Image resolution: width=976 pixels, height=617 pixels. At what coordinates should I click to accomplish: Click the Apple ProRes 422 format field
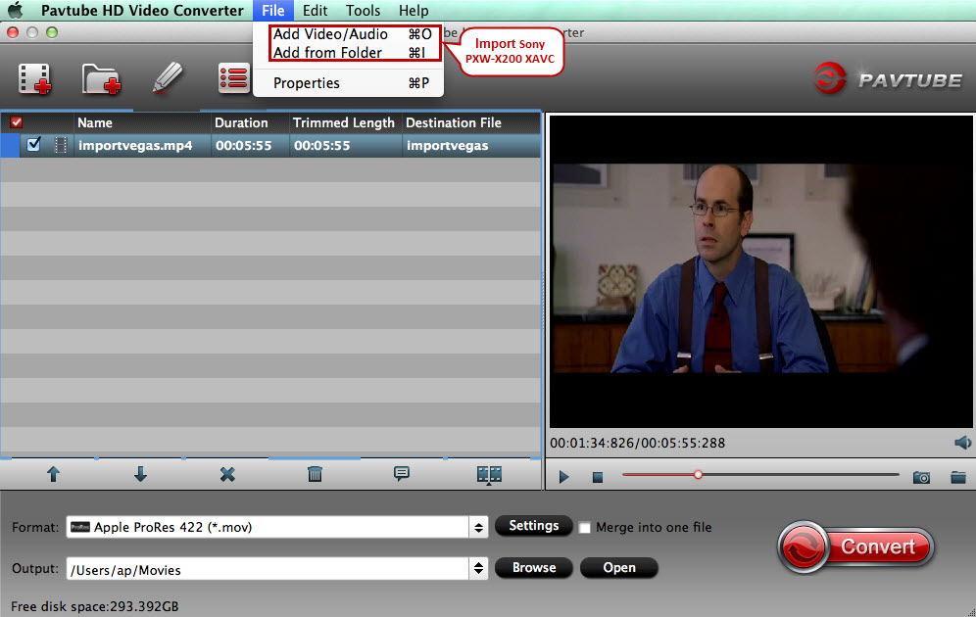[268, 528]
